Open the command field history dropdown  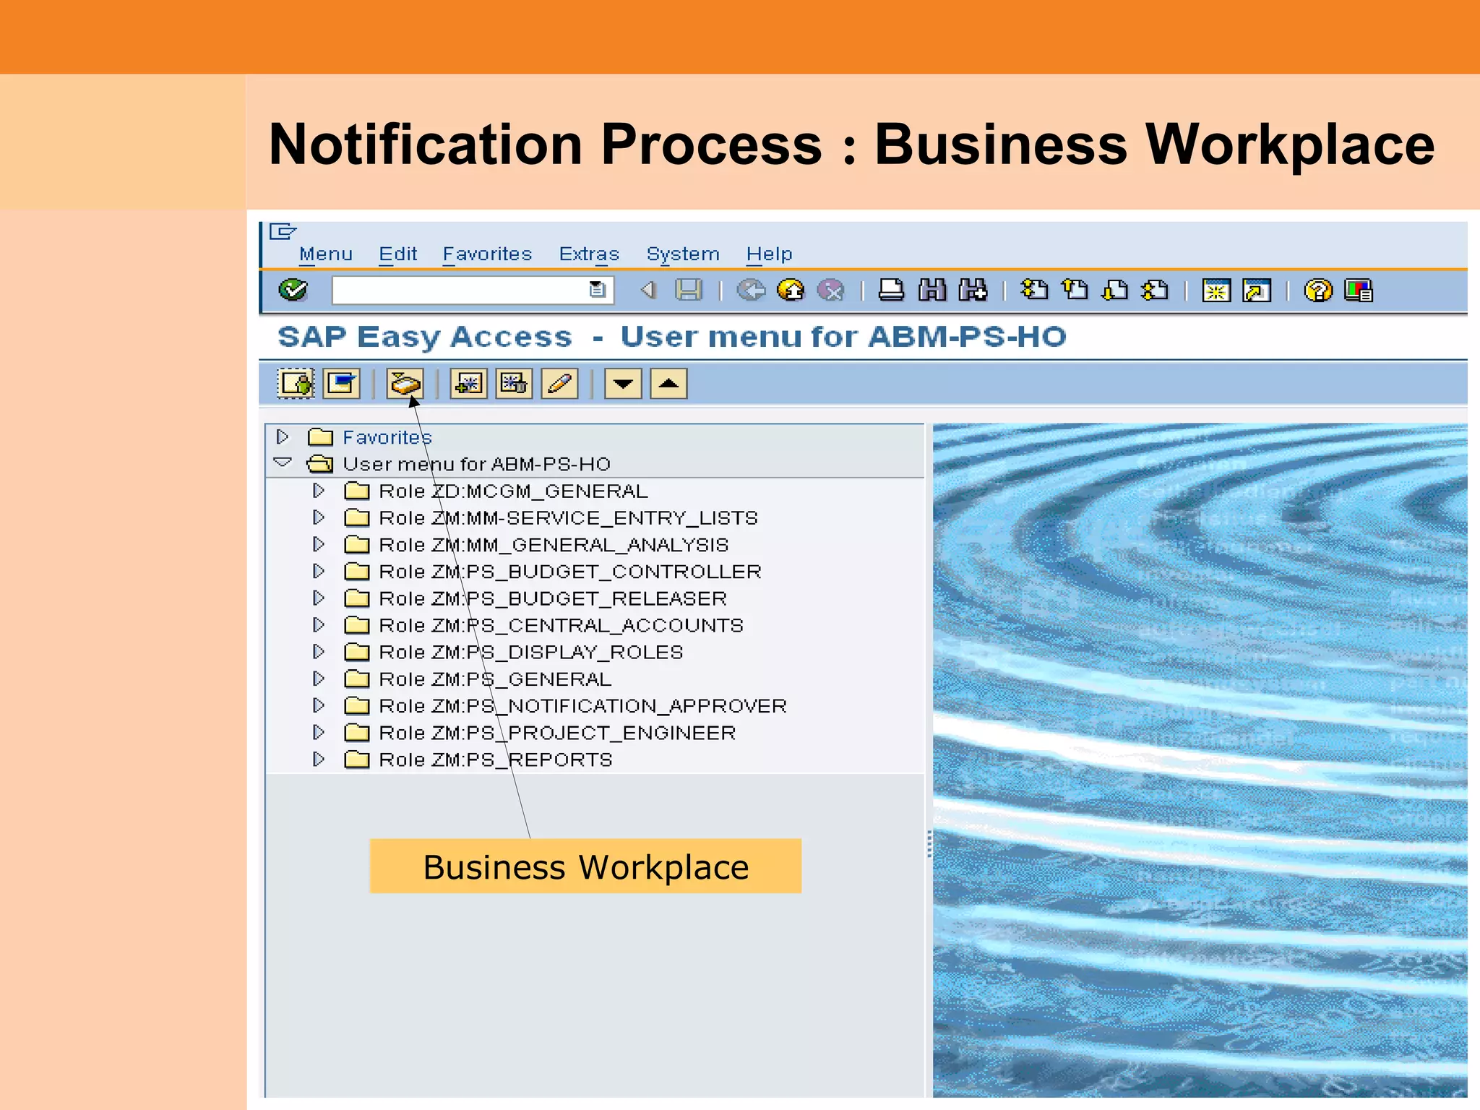pyautogui.click(x=597, y=291)
